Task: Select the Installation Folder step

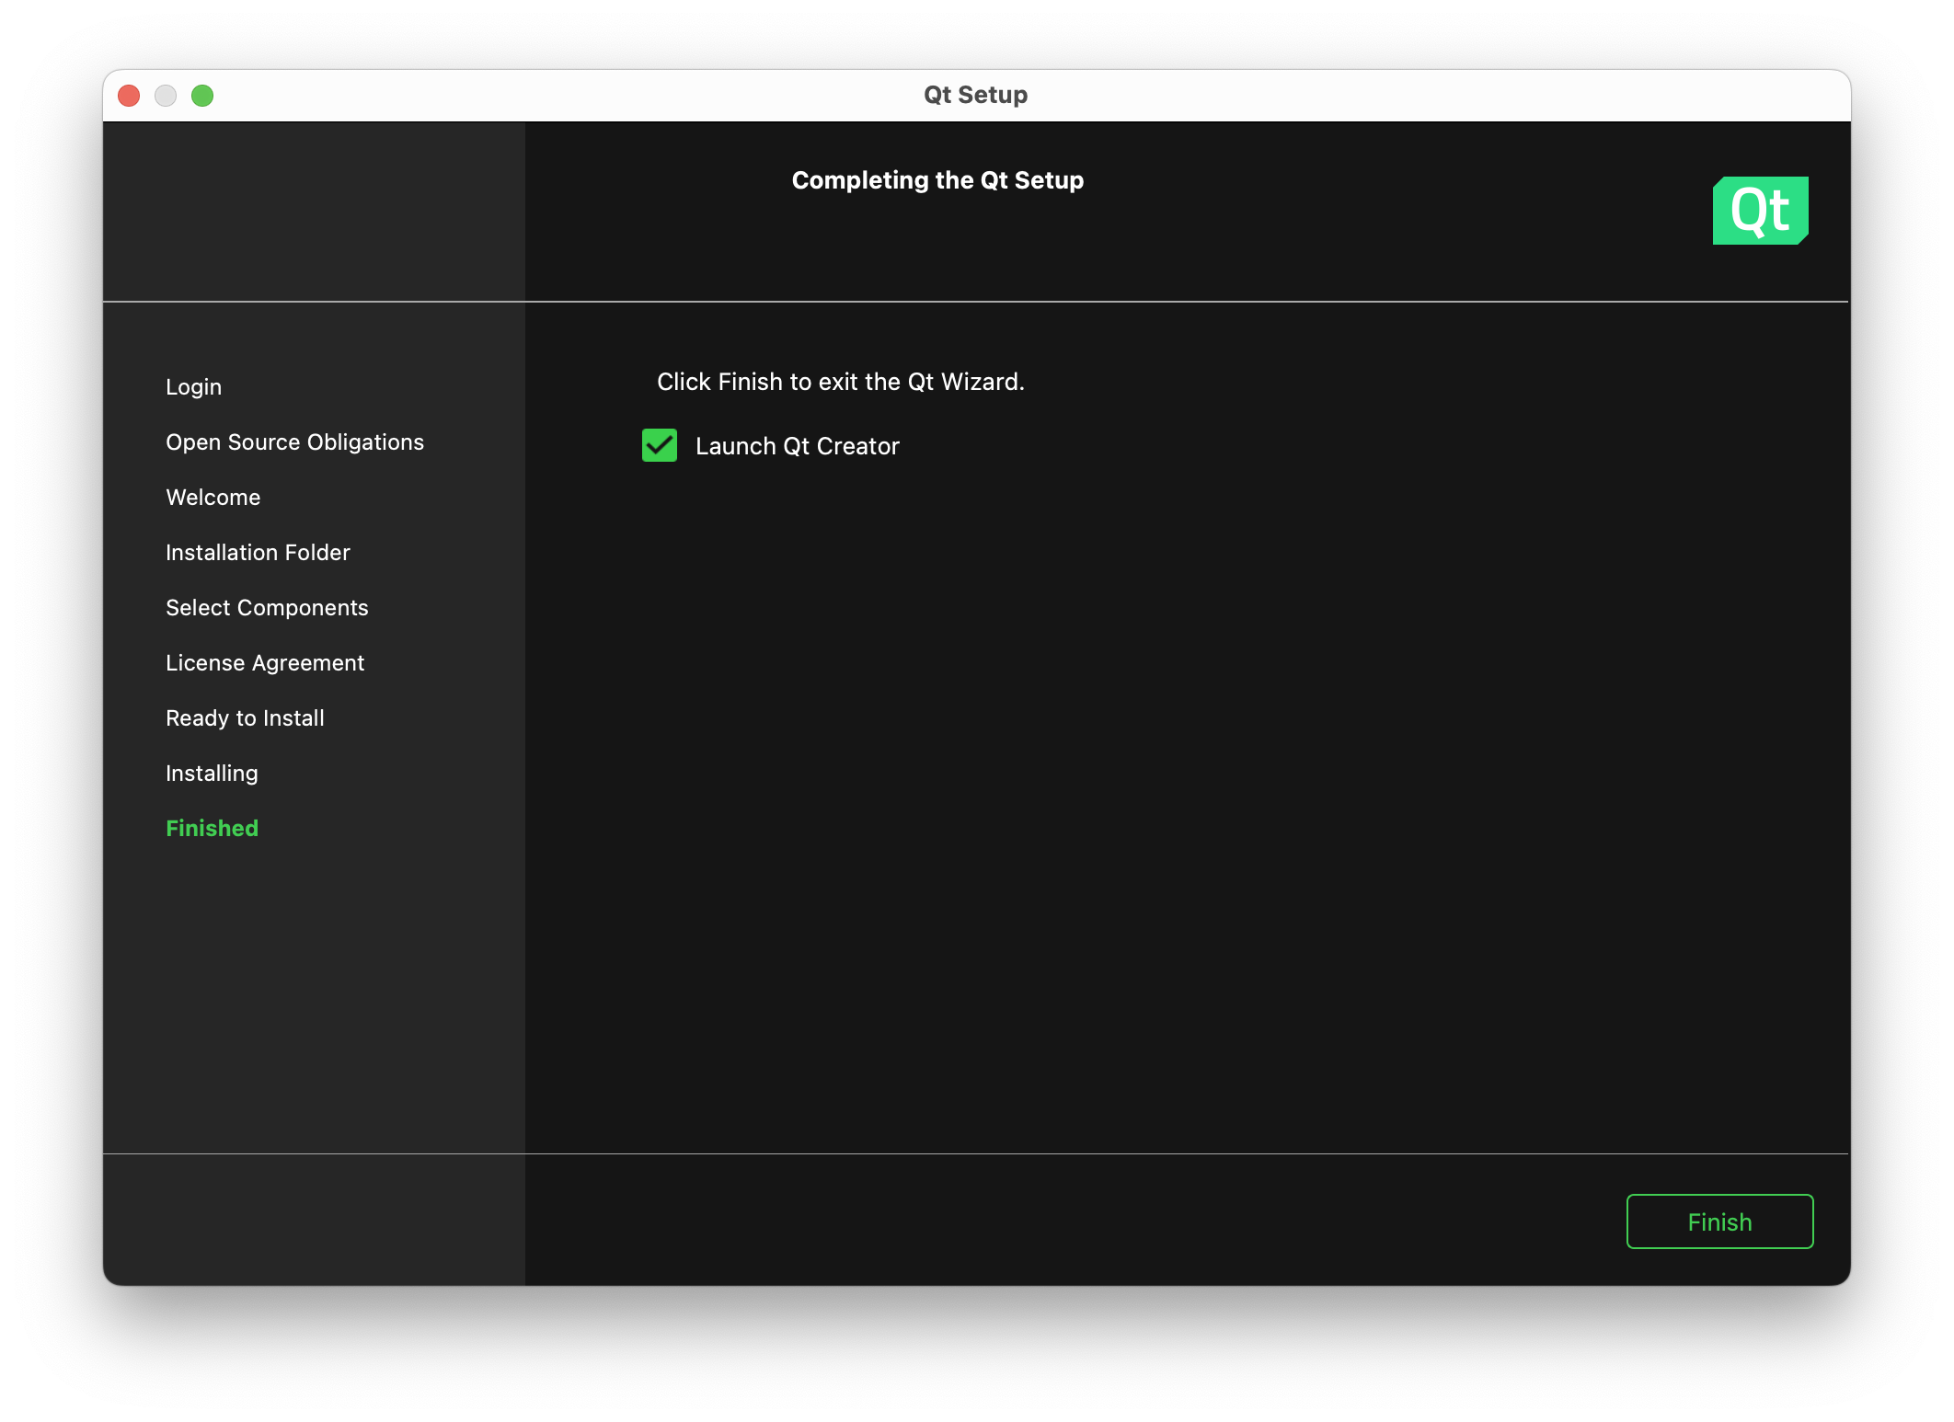Action: (258, 553)
